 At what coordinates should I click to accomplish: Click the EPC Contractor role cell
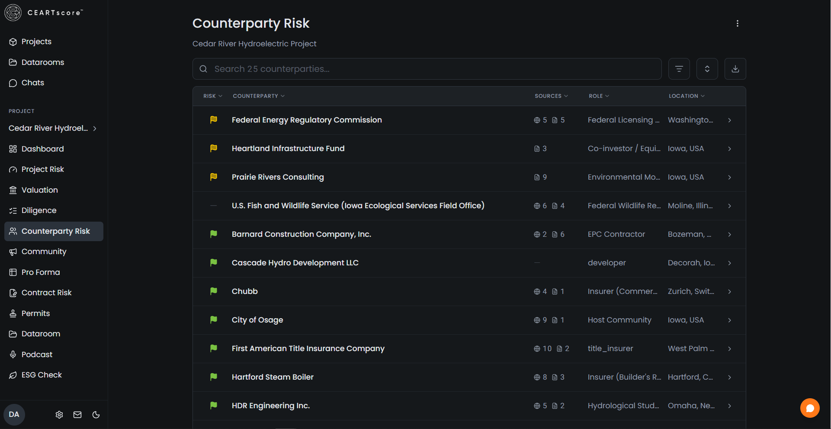[x=616, y=234]
